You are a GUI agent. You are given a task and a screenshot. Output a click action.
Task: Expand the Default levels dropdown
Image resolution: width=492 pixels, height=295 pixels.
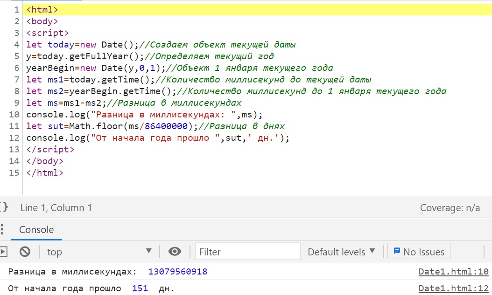[341, 252]
